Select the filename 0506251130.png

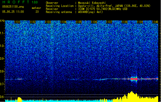[x=13, y=7]
